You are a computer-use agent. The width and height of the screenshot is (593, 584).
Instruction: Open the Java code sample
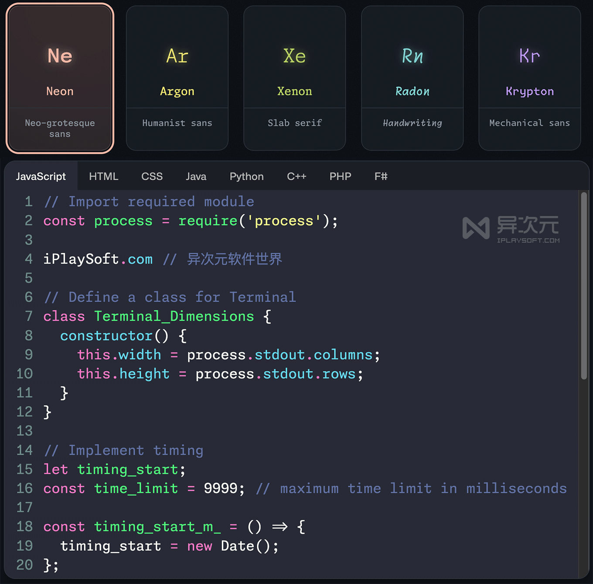pyautogui.click(x=196, y=176)
